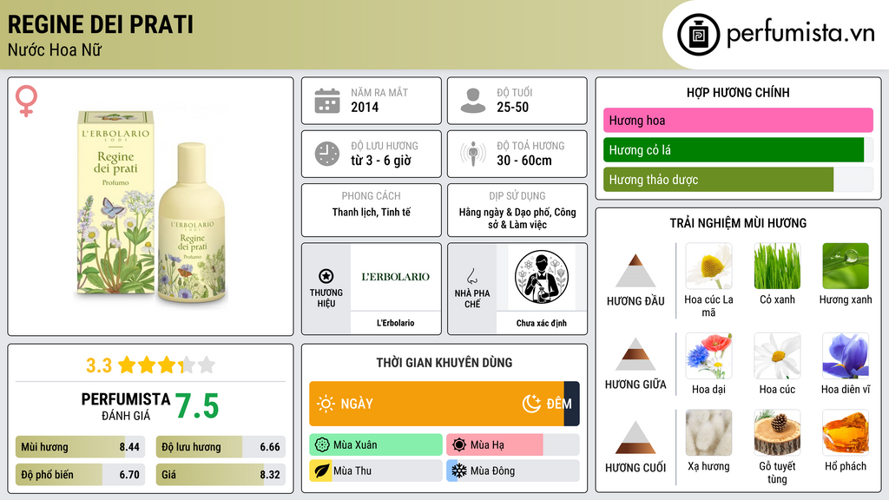Click the person silhouette icon for Độ tuổi
Image resolution: width=889 pixels, height=500 pixels.
tap(473, 101)
